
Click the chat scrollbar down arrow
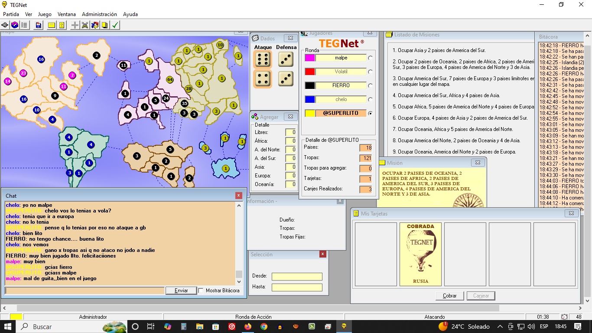pyautogui.click(x=239, y=281)
